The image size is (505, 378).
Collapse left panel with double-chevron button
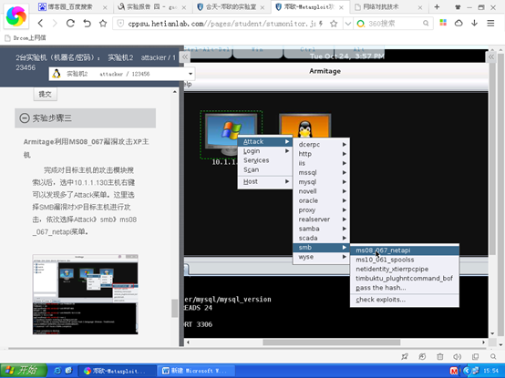185,57
